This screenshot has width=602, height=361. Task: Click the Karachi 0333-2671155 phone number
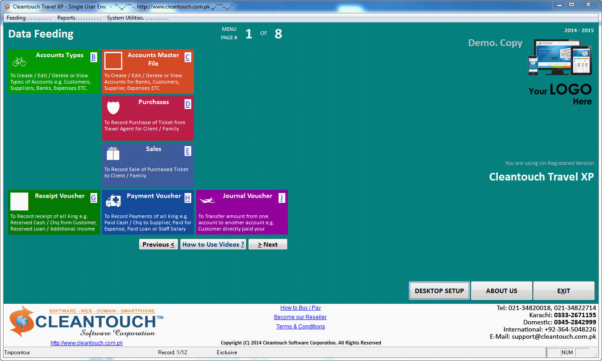pos(563,315)
